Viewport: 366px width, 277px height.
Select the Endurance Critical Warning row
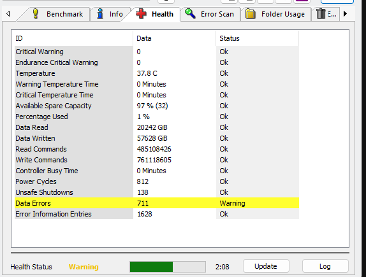157,62
